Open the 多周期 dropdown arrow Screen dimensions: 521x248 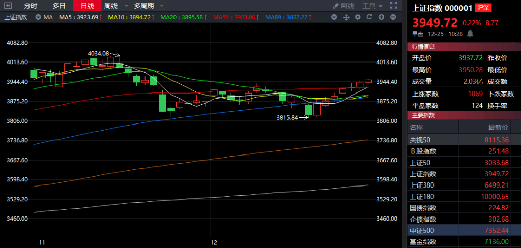162,6
